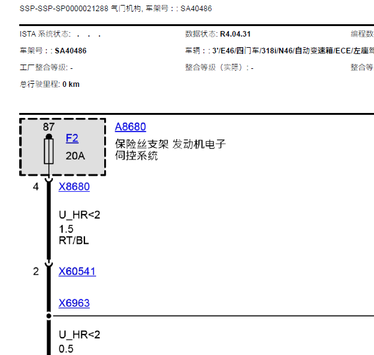Select the 20A fuse rating text
Viewport: 374px width, 355px height.
(76, 156)
